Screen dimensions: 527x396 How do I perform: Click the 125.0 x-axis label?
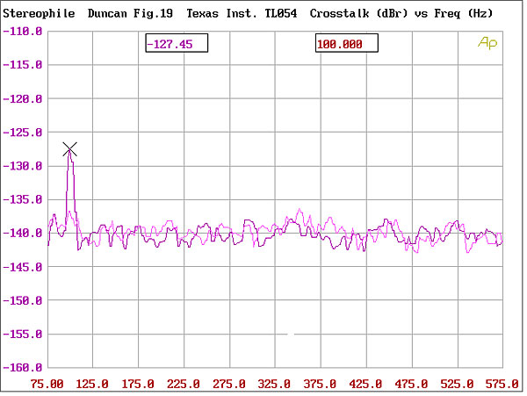(92, 384)
